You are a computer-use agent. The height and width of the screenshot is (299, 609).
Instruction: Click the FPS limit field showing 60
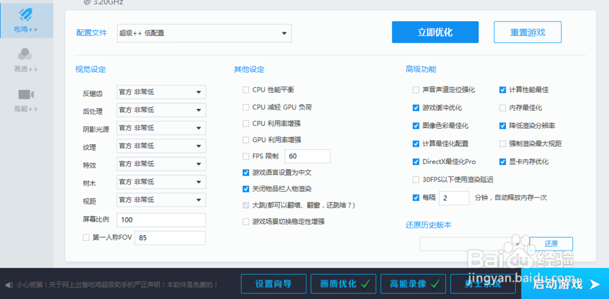coord(308,156)
